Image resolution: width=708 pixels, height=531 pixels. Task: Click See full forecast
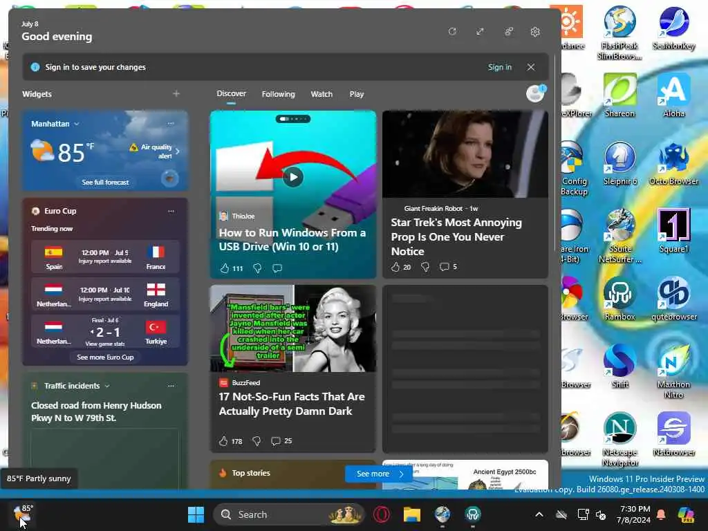pyautogui.click(x=105, y=182)
